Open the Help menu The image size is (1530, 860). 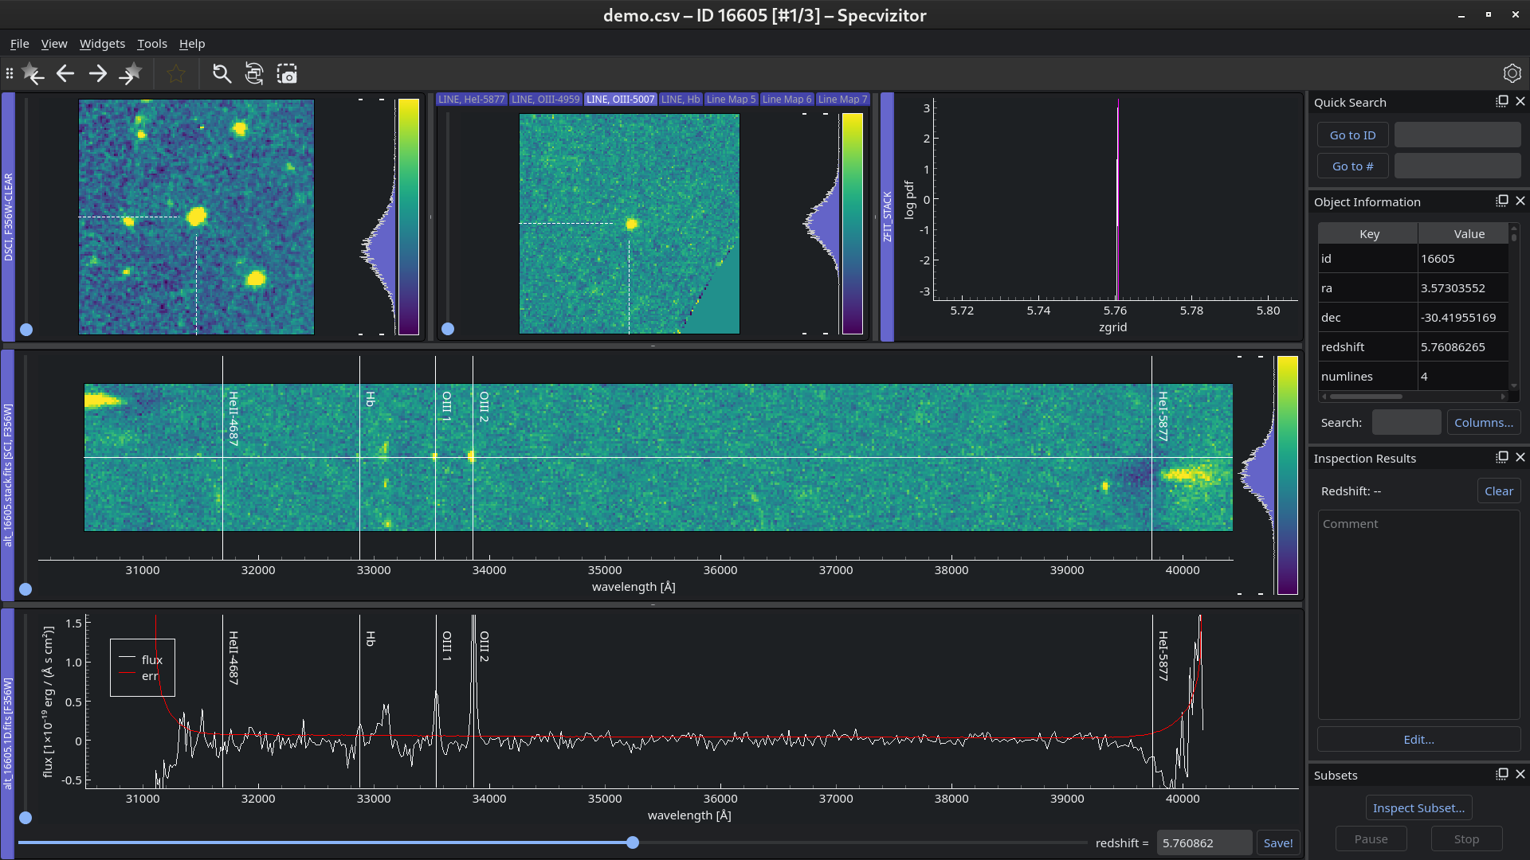pos(192,44)
